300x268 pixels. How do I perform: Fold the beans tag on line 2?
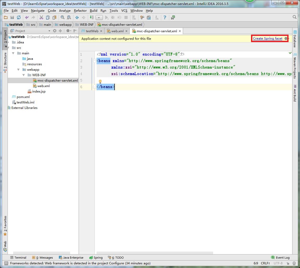(95, 61)
